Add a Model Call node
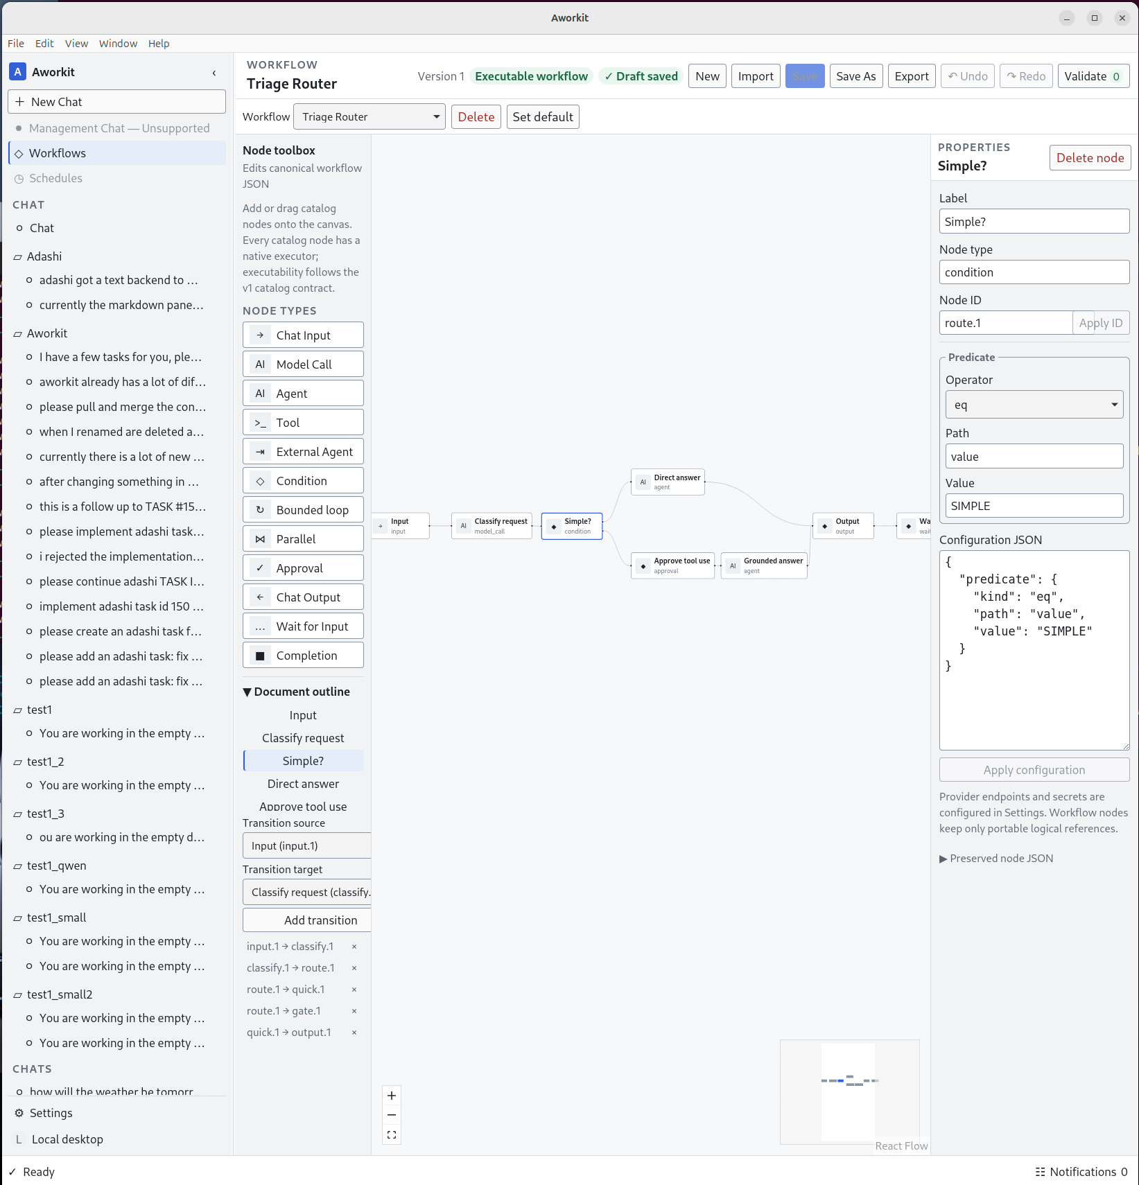Screen dimensions: 1139x1185 coord(303,364)
